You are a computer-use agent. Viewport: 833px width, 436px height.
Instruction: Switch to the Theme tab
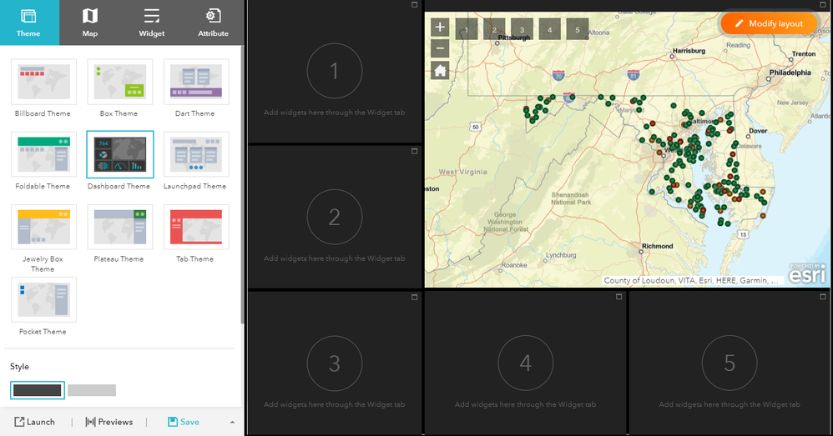29,23
